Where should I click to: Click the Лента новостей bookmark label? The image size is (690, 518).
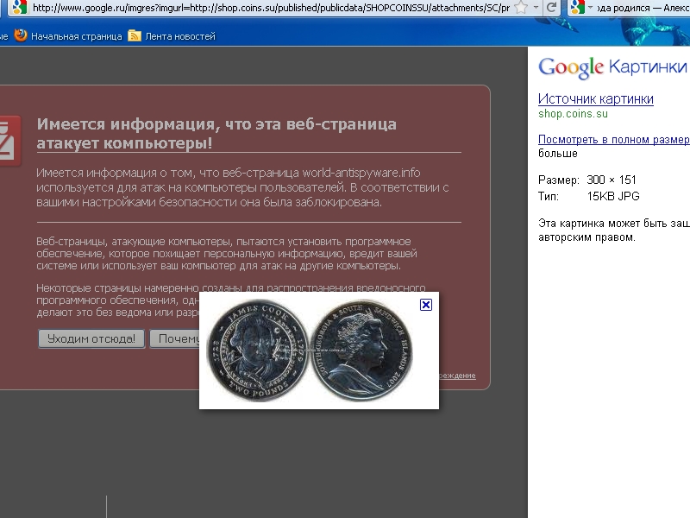180,36
